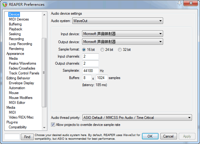Select the 16 bit sample format
This screenshot has width=200, height=144.
coord(84,50)
